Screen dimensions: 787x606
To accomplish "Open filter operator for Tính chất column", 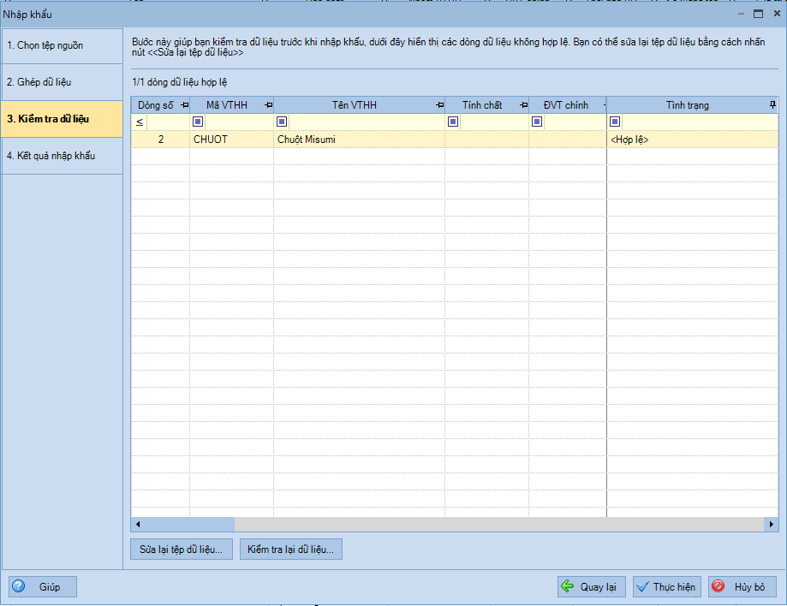I will pos(453,122).
